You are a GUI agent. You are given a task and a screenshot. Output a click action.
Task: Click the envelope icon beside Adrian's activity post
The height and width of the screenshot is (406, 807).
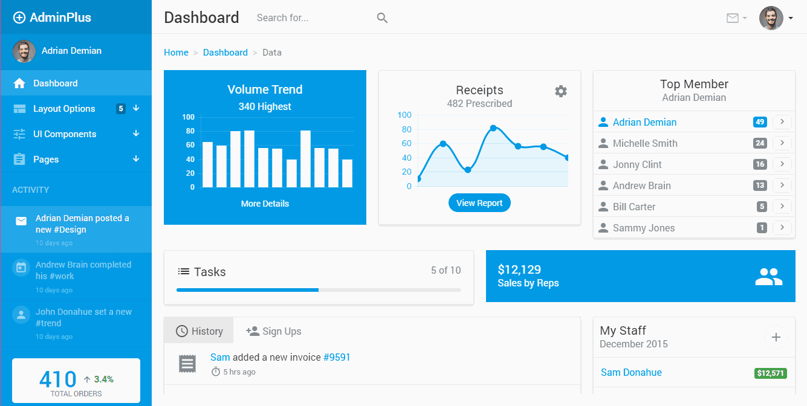pos(21,221)
